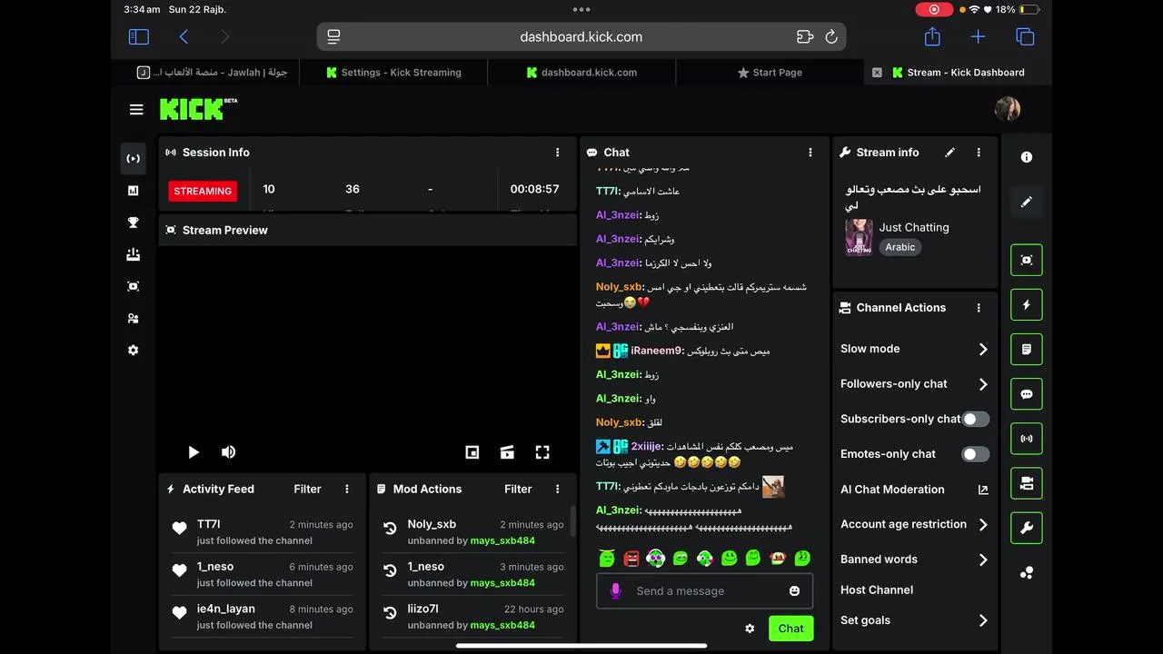This screenshot has width=1163, height=654.
Task: Toggle Subscribers-only chat switch
Action: 975,419
